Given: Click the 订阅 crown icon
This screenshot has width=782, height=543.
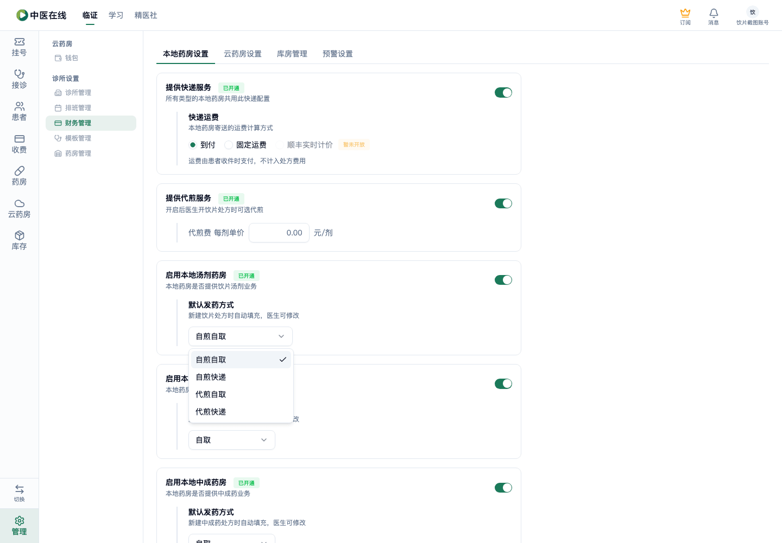Looking at the screenshot, I should [x=685, y=12].
